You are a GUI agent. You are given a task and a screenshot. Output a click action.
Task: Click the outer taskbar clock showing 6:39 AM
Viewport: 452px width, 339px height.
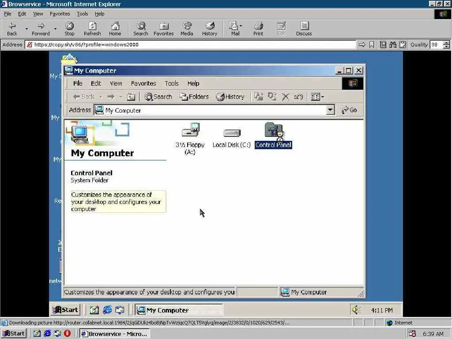[433, 334]
